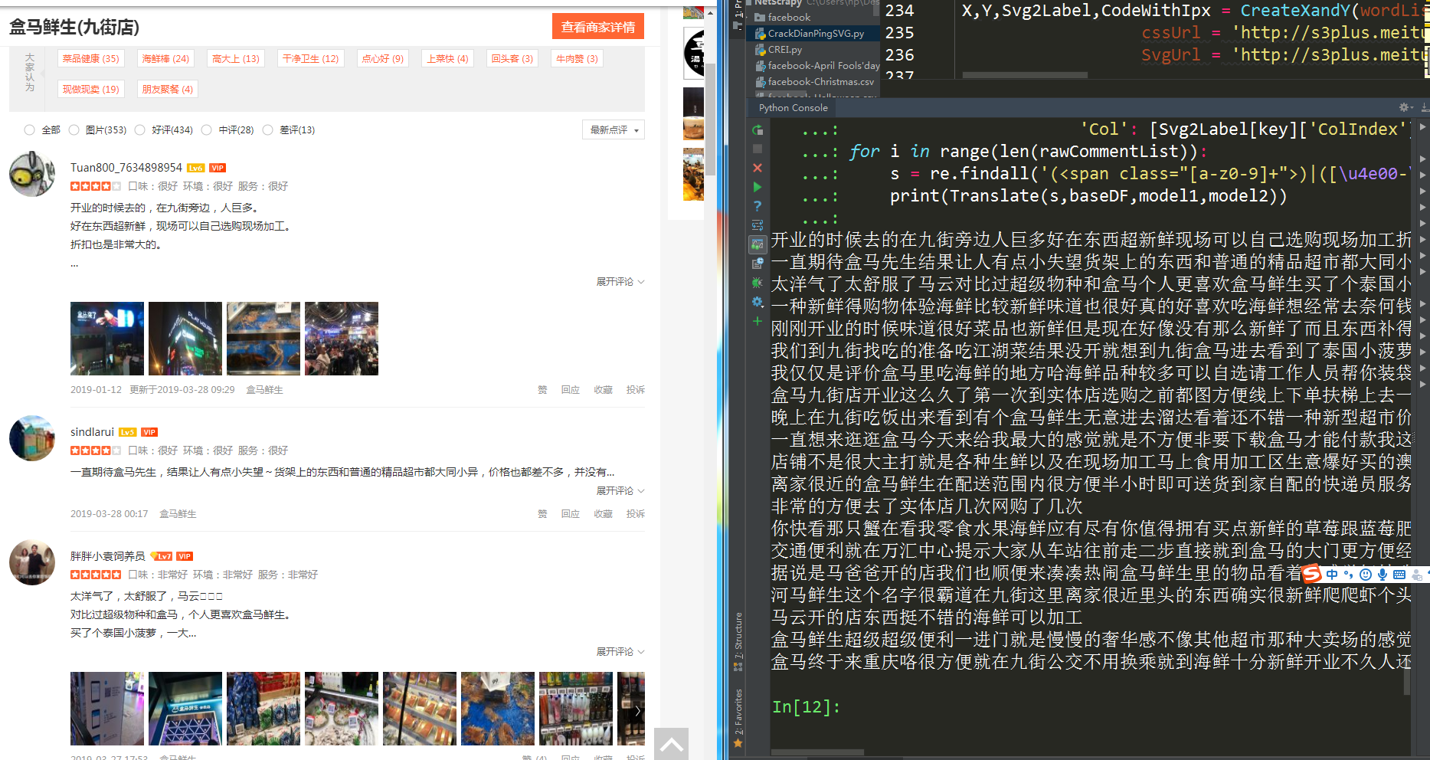
Task: Click the 海鲜棒 (24) tag
Action: (x=165, y=59)
